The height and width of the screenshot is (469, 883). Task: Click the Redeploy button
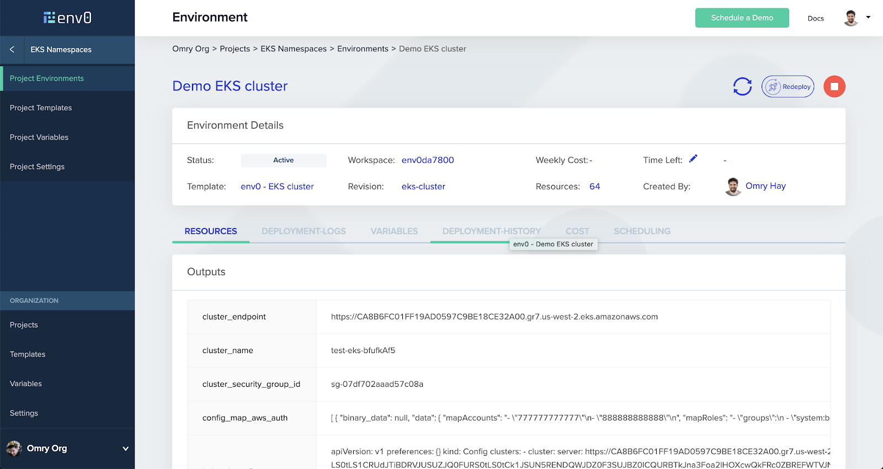[x=788, y=87]
